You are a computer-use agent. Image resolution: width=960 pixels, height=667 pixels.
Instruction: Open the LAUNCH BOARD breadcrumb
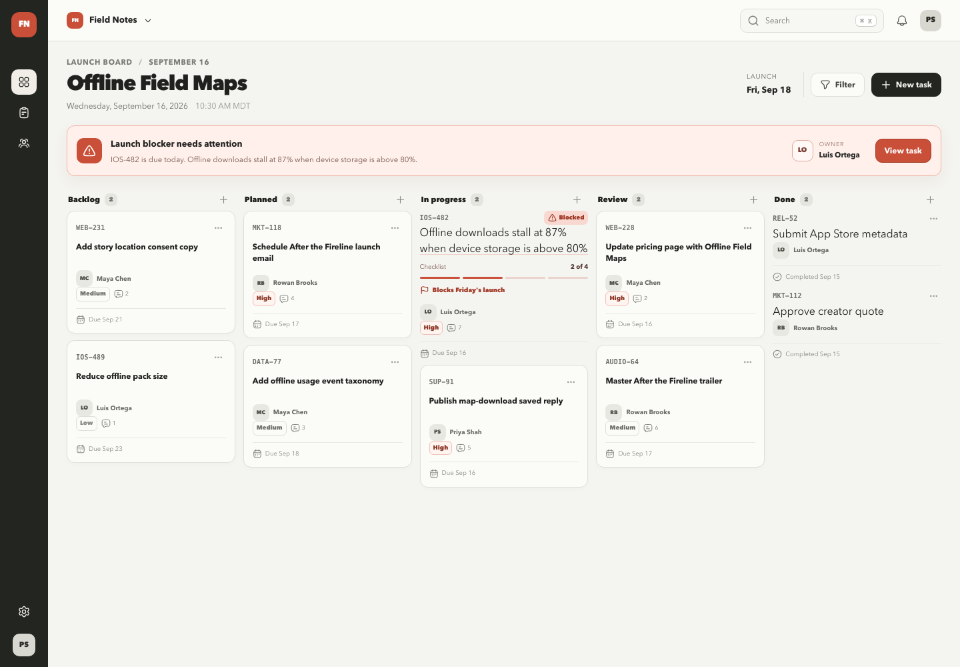(99, 62)
